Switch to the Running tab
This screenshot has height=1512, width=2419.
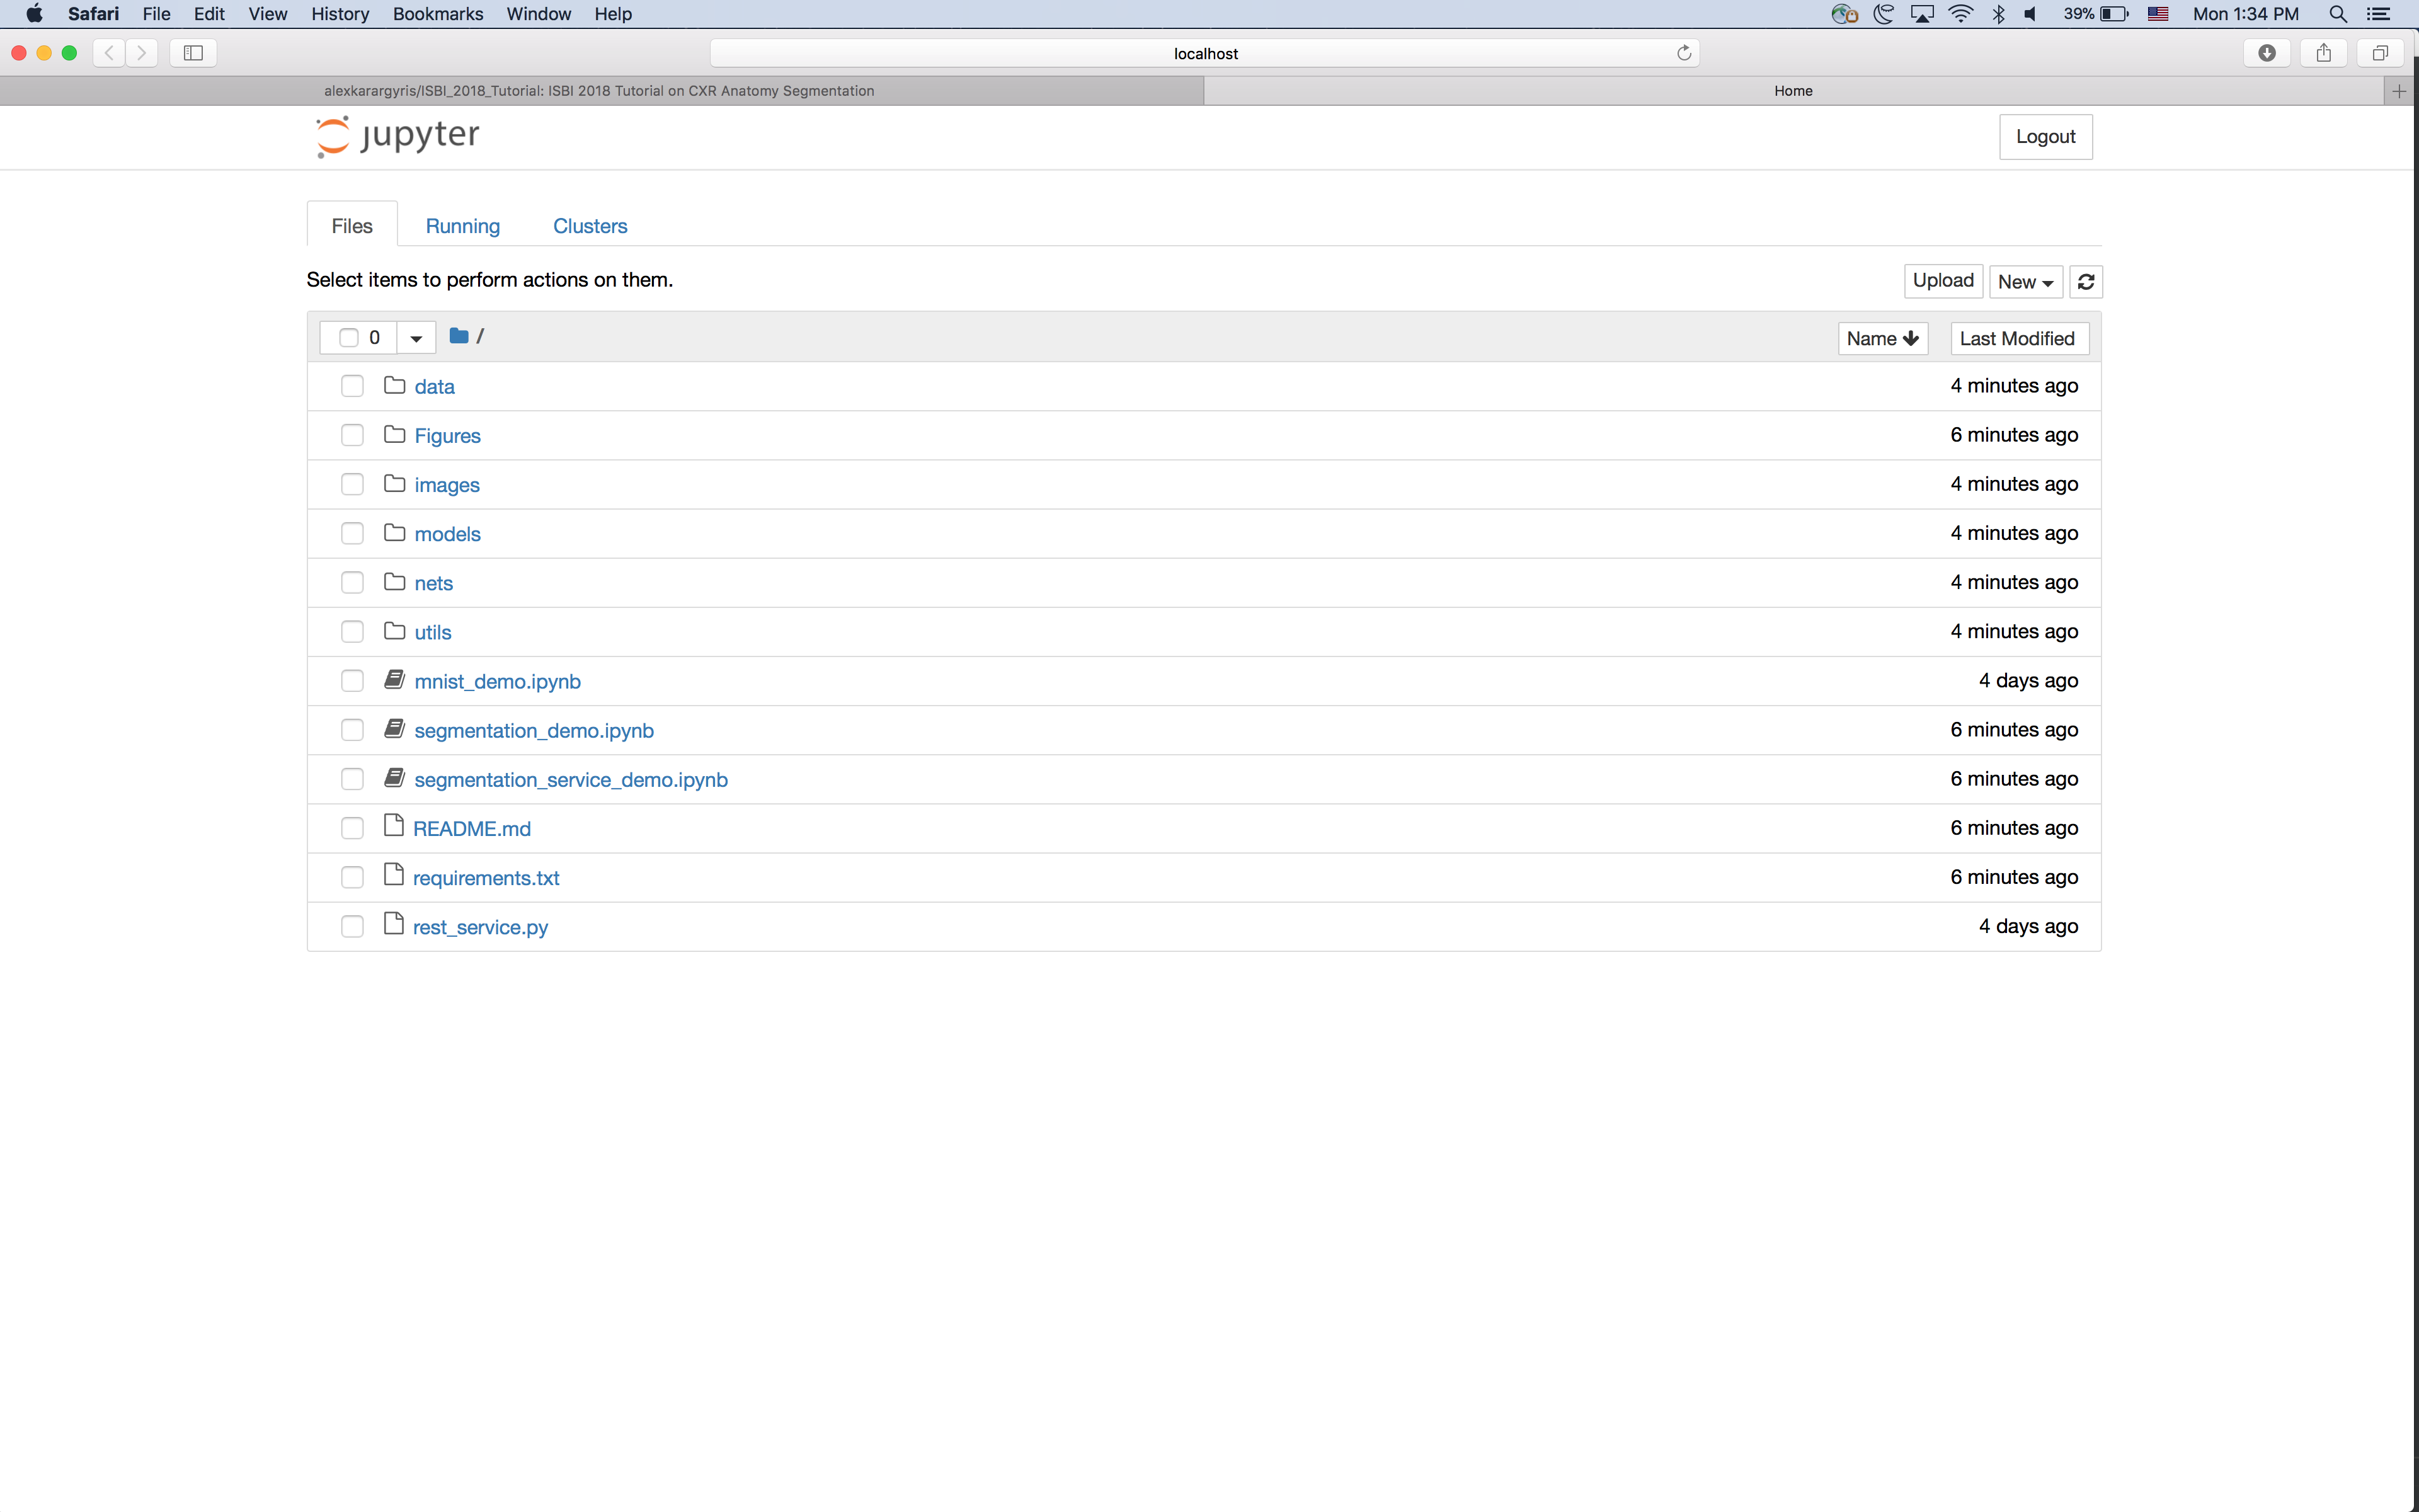tap(462, 226)
